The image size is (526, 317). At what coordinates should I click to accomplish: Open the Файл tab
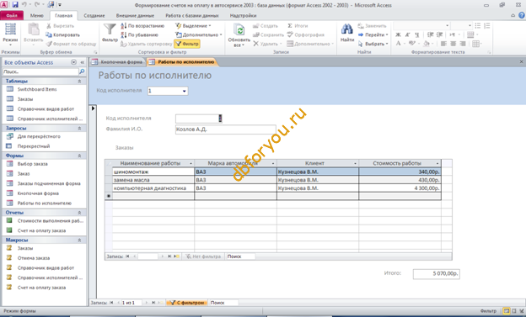(12, 15)
